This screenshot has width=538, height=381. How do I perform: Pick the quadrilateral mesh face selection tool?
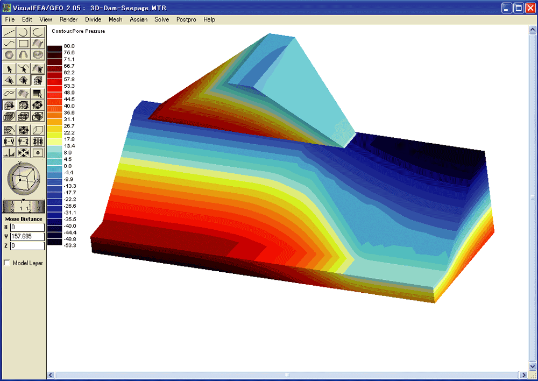pyautogui.click(x=23, y=80)
